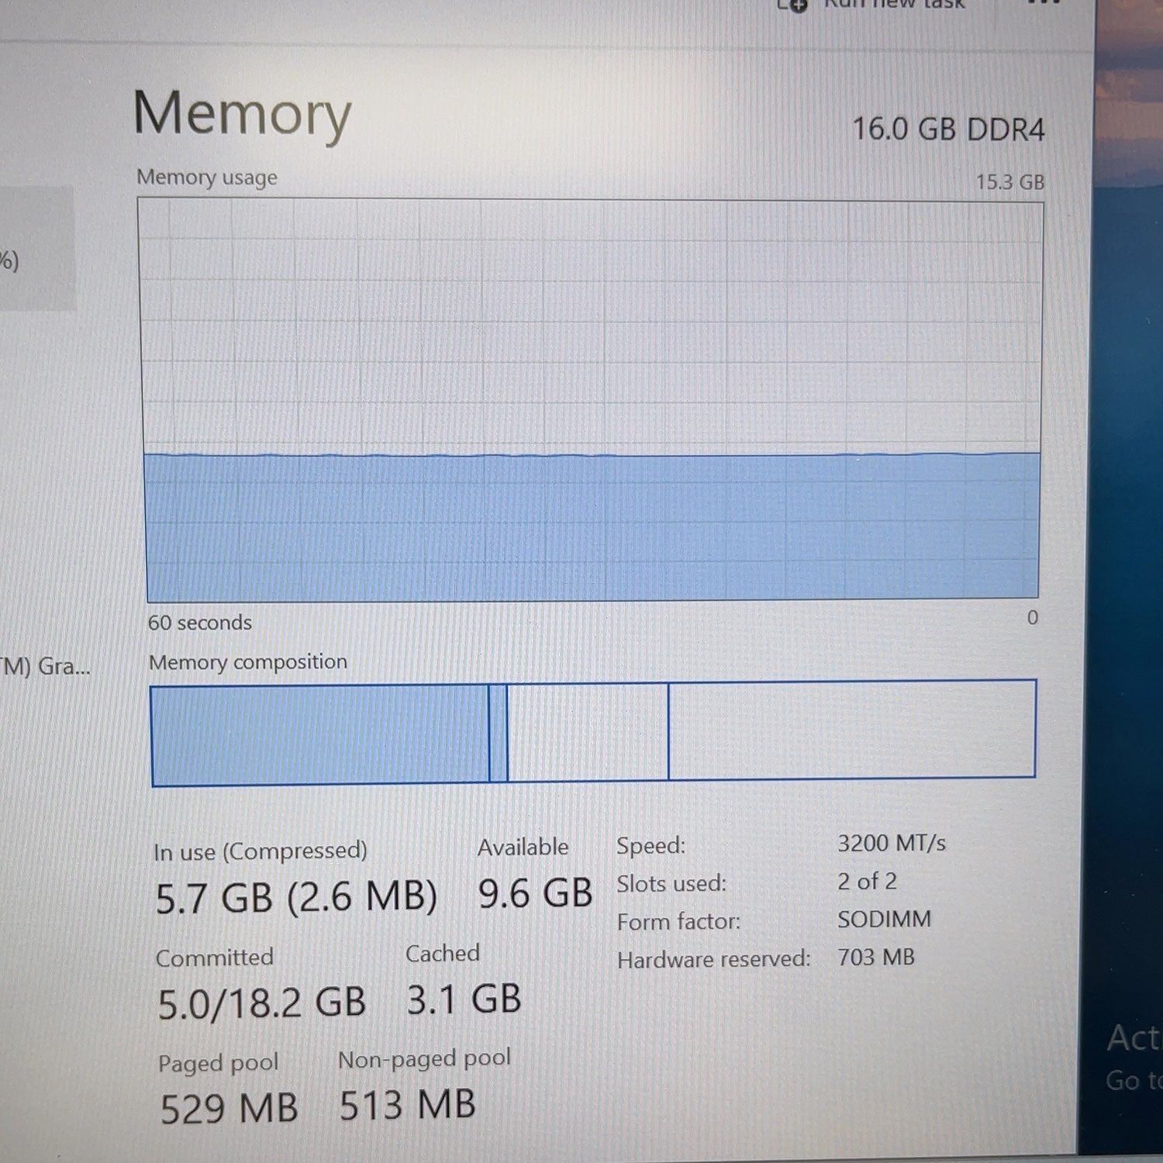Select the GPU entry ending in Gra...
The width and height of the screenshot is (1163, 1163).
(x=45, y=666)
